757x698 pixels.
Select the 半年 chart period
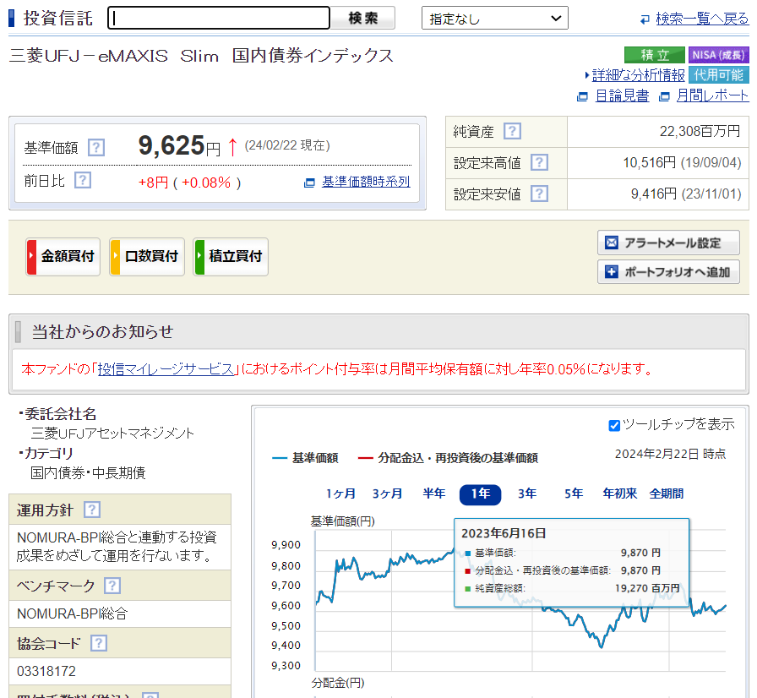point(433,494)
